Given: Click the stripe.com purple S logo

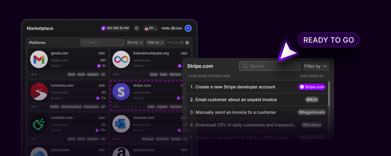Looking at the screenshot, I should pos(121,92).
